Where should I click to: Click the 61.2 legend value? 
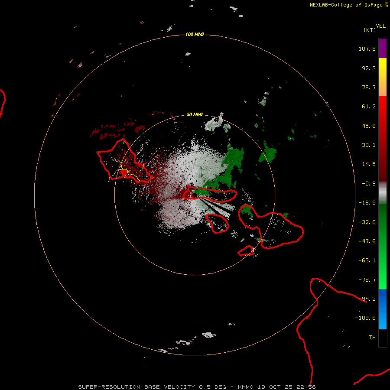(369, 107)
